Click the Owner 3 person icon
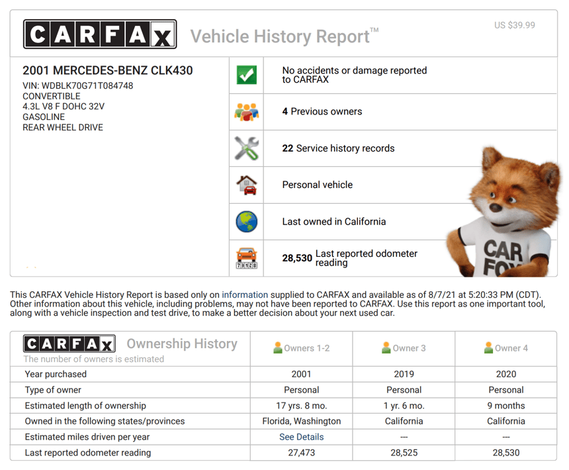 [387, 348]
